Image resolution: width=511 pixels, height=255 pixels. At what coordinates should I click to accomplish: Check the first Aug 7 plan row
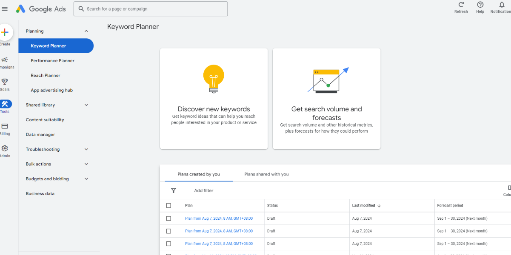[168, 218]
